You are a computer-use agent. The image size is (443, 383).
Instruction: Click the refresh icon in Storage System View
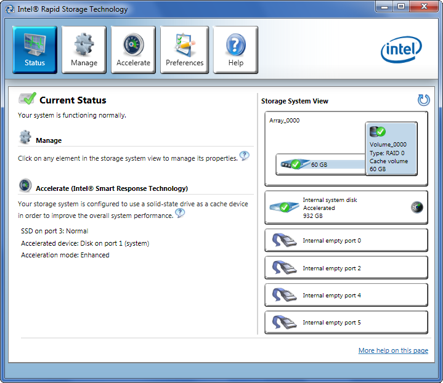(423, 100)
